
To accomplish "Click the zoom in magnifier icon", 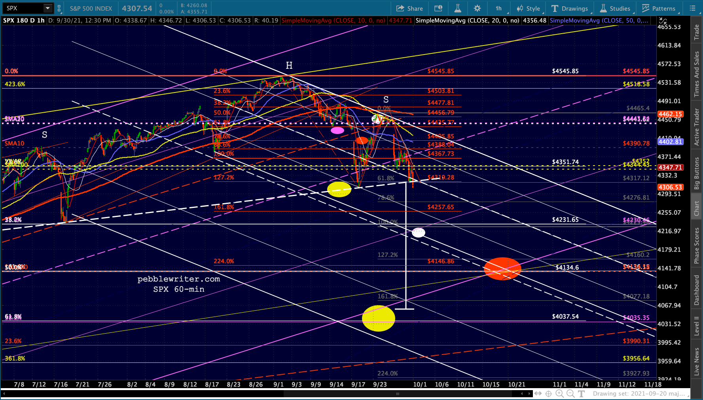I will tap(559, 394).
